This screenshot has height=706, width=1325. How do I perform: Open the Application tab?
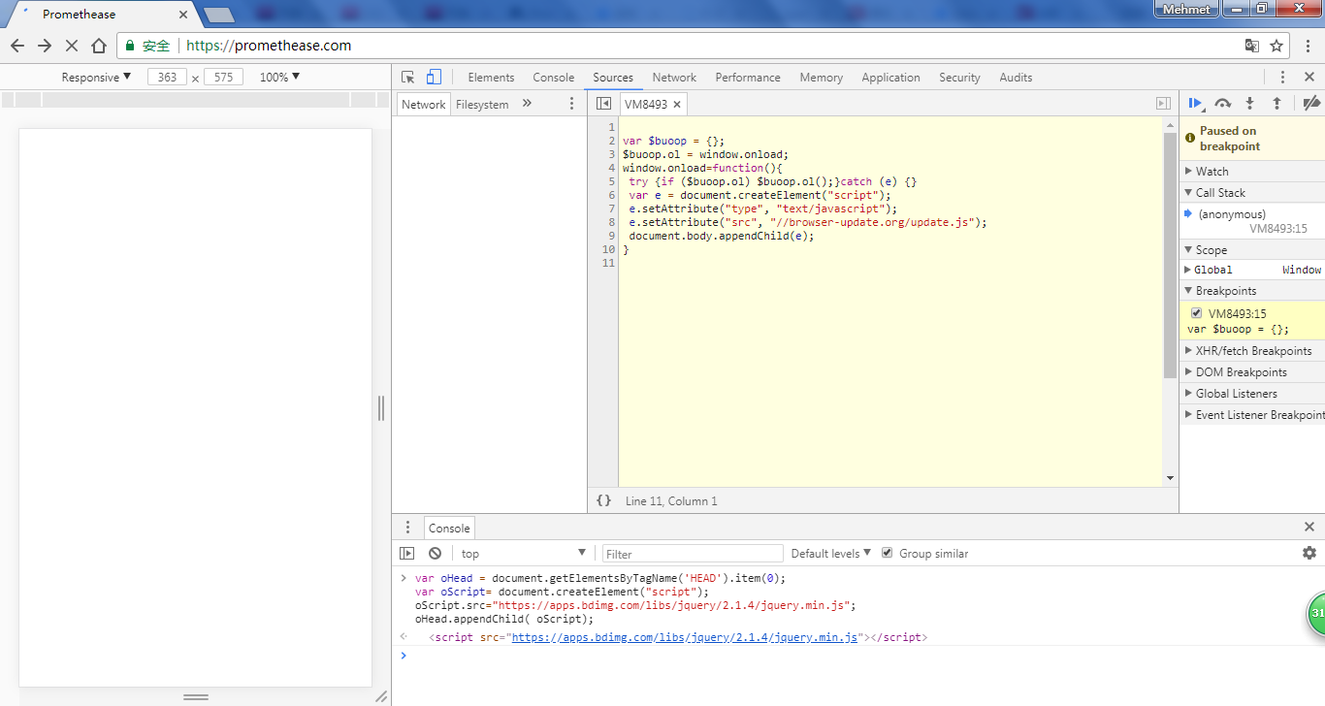[890, 78]
